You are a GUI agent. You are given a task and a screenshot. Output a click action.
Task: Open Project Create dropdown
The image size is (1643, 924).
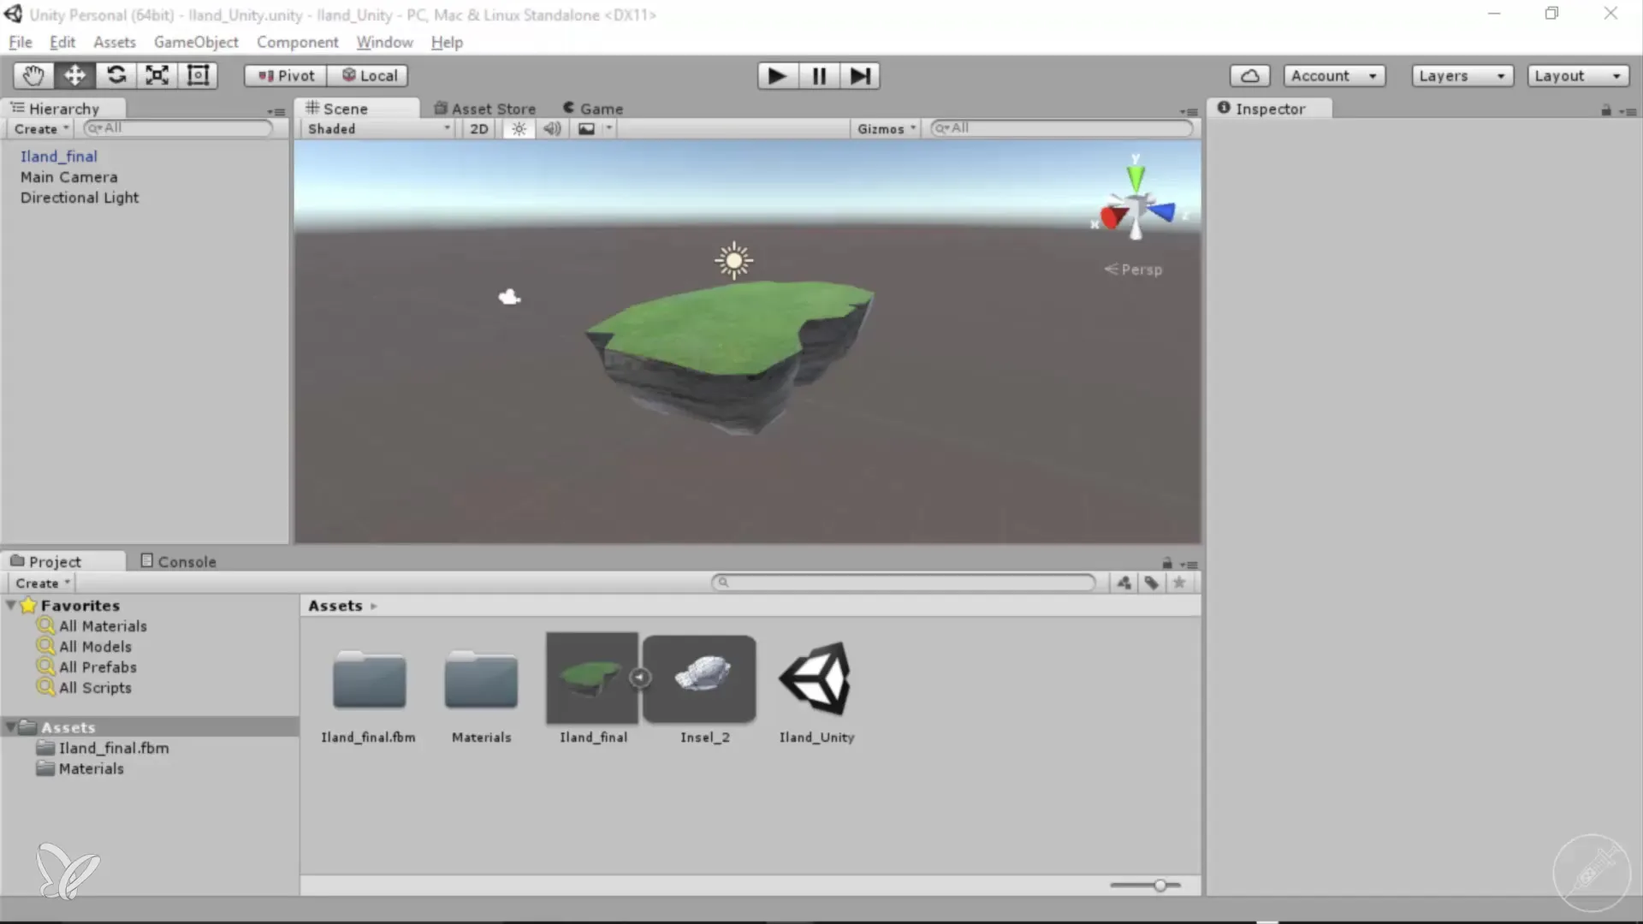point(42,583)
